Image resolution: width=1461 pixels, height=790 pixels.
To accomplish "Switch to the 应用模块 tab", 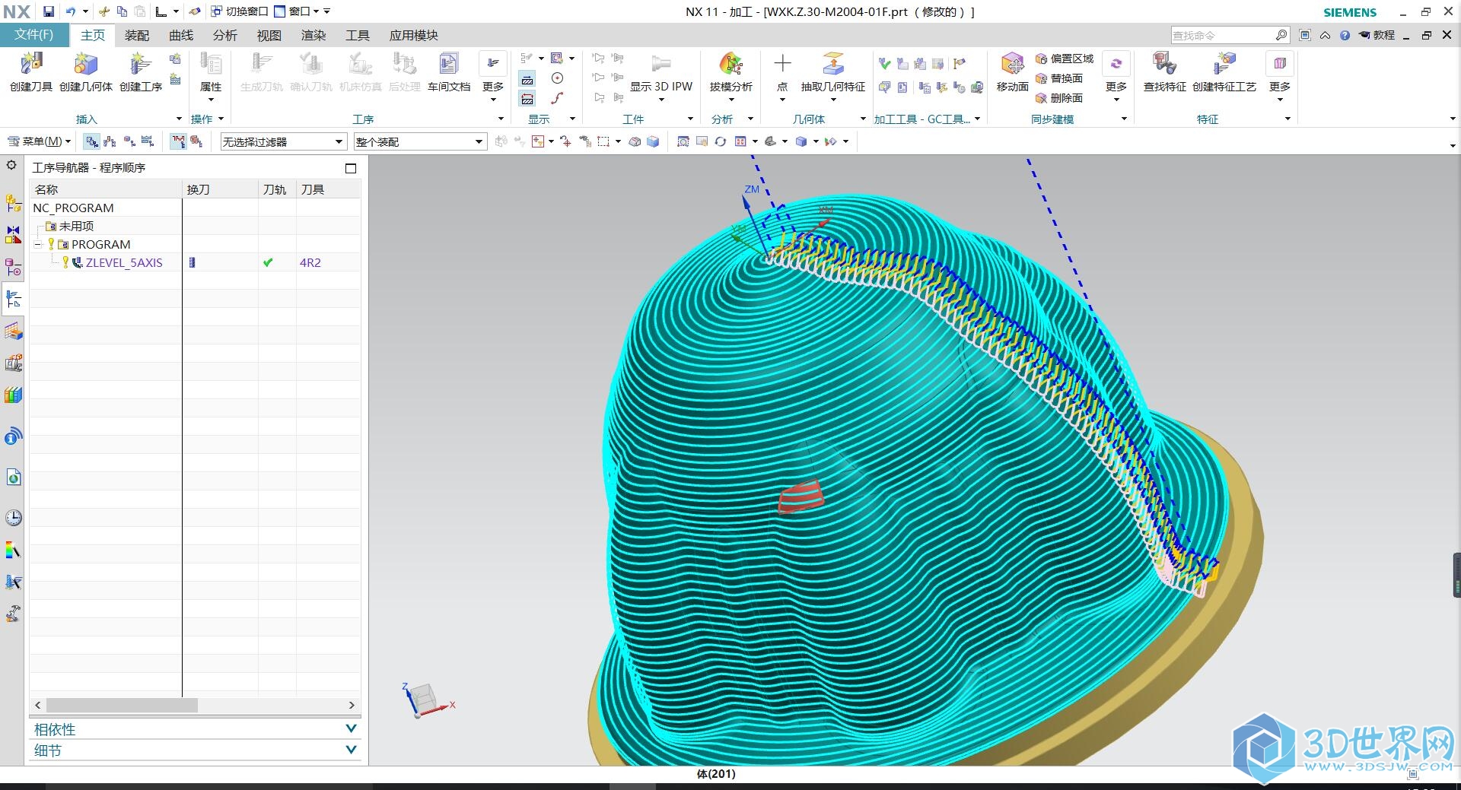I will [x=414, y=35].
